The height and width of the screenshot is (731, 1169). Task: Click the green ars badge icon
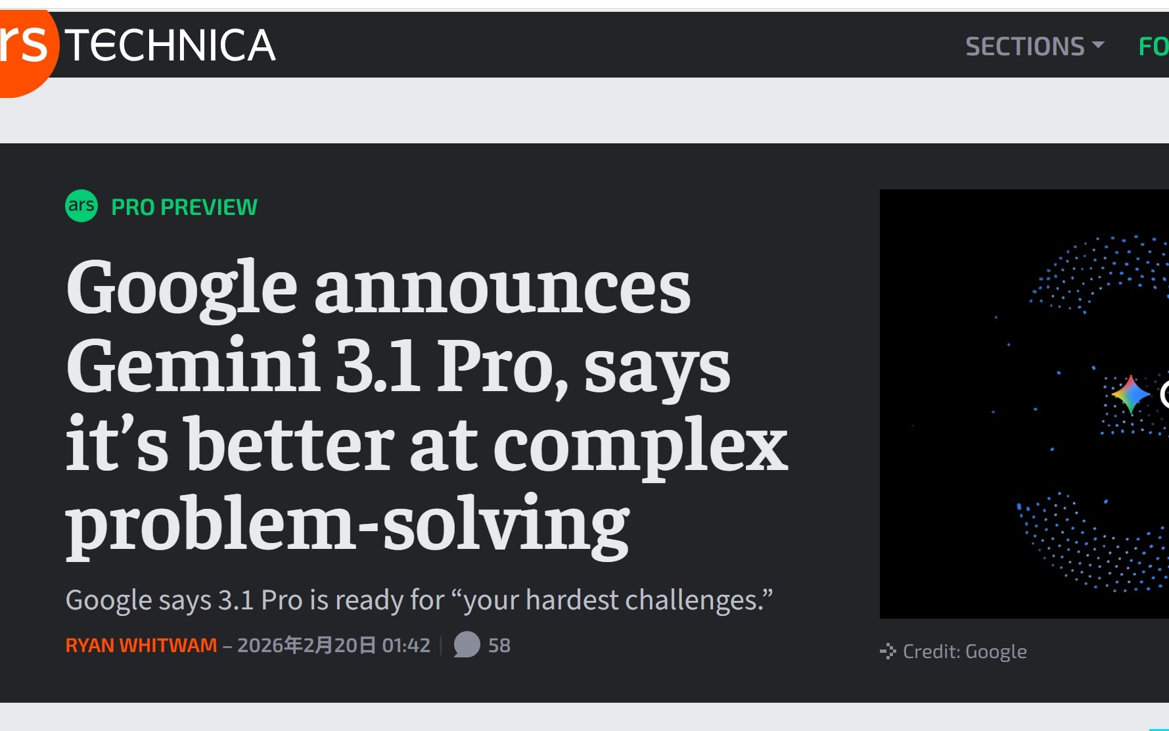coord(81,206)
